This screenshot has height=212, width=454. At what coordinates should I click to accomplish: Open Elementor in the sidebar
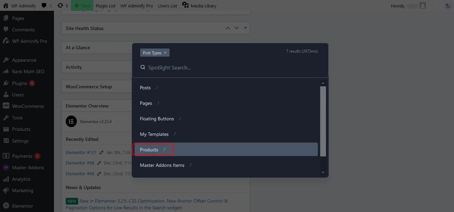click(x=22, y=206)
